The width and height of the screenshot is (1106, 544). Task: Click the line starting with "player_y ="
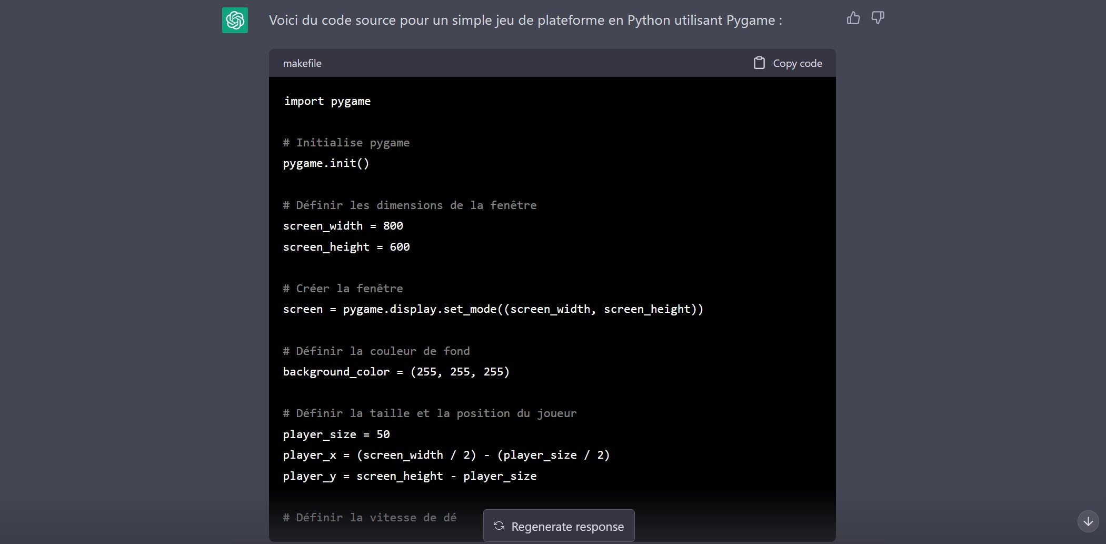pyautogui.click(x=410, y=476)
